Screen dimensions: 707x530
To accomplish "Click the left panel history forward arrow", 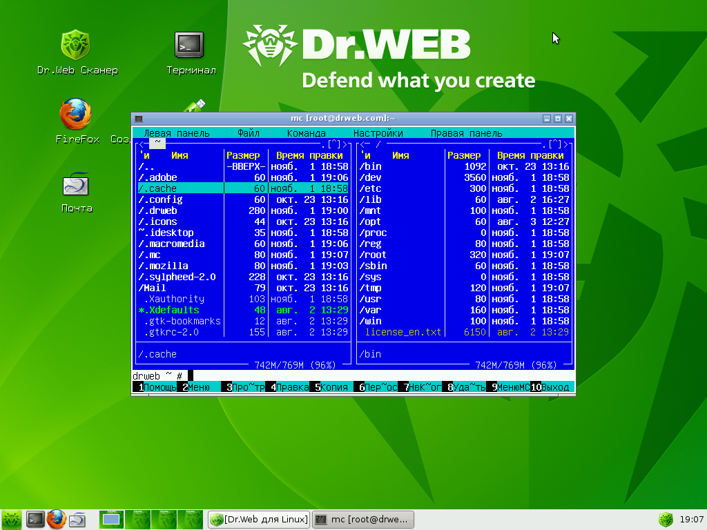I will [345, 144].
